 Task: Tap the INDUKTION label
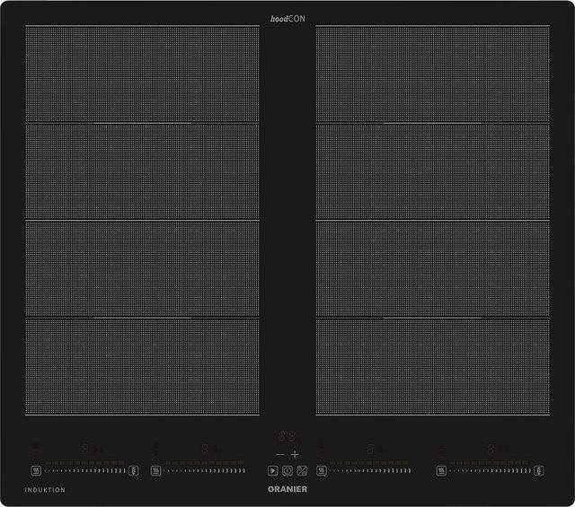point(45,490)
